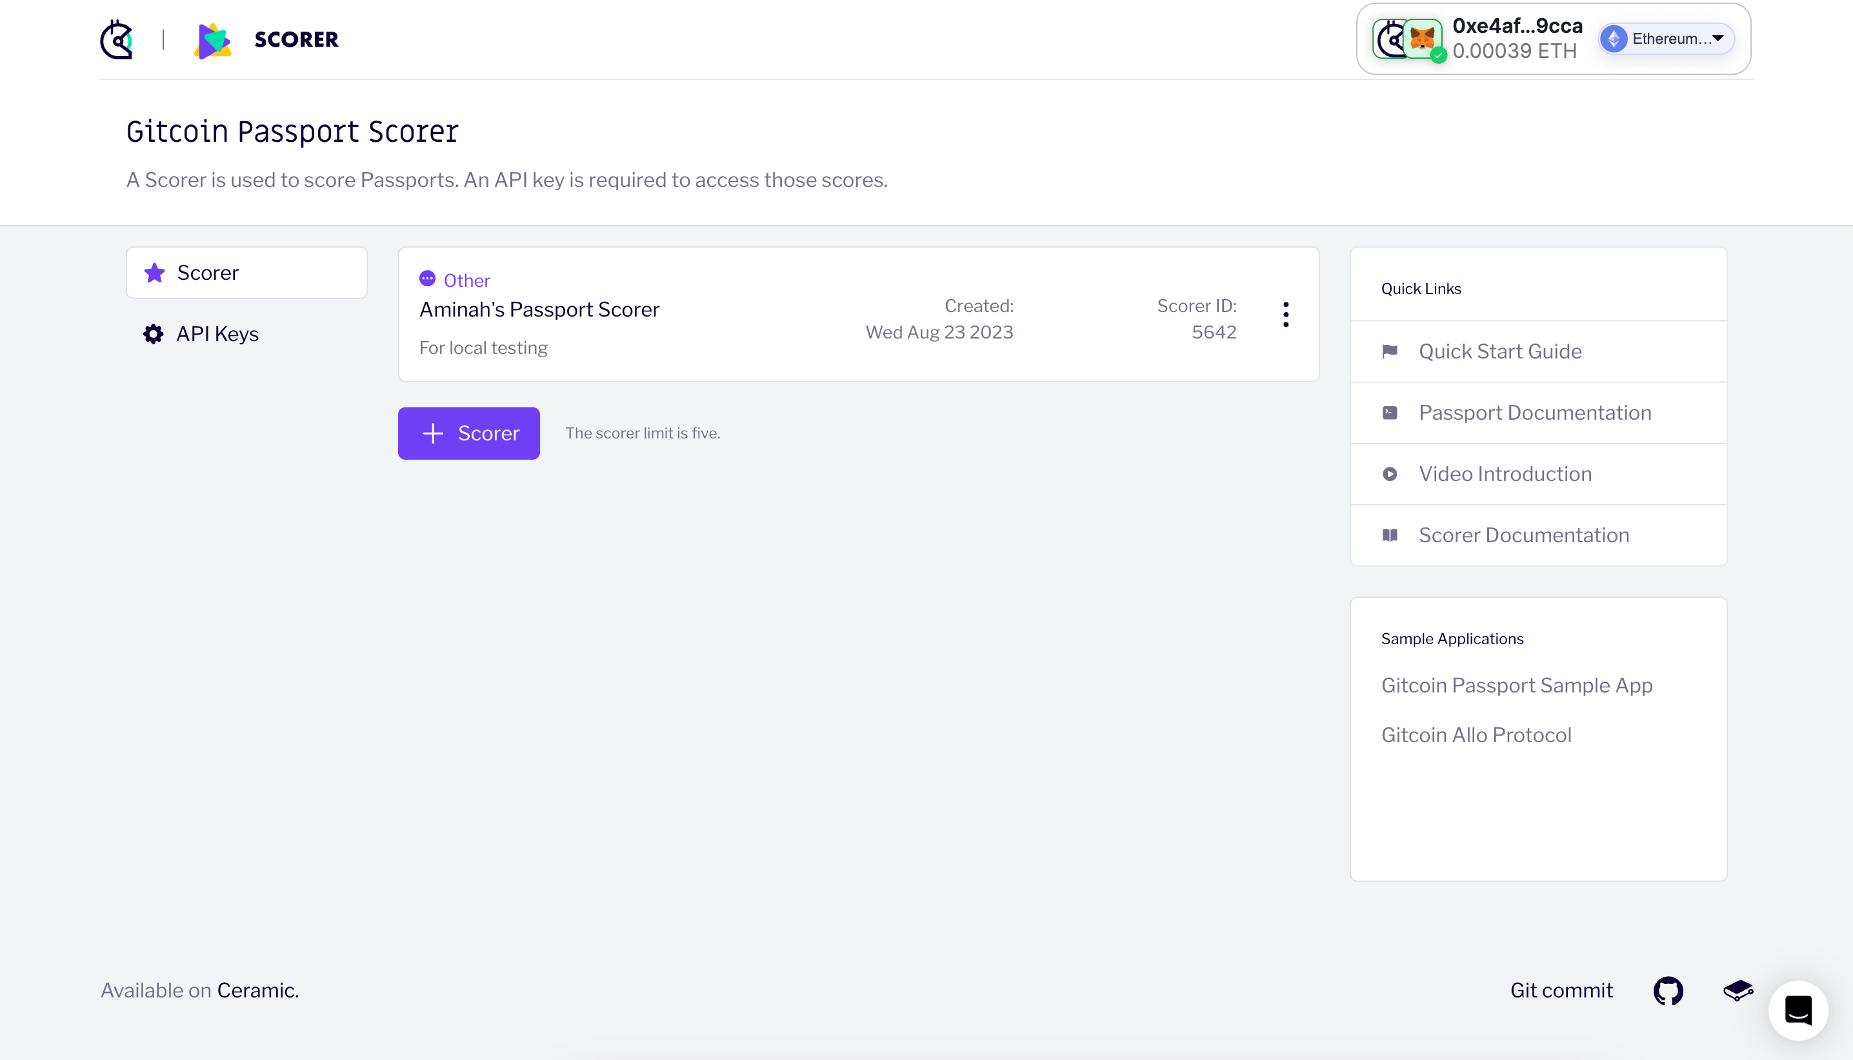Click the Wed Aug 23 2023 created date
The image size is (1853, 1060).
[x=939, y=332]
